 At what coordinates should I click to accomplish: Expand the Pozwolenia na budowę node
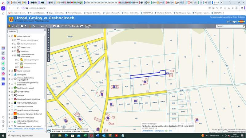click(9, 118)
